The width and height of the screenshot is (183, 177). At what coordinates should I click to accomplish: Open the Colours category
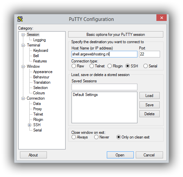click(x=39, y=93)
